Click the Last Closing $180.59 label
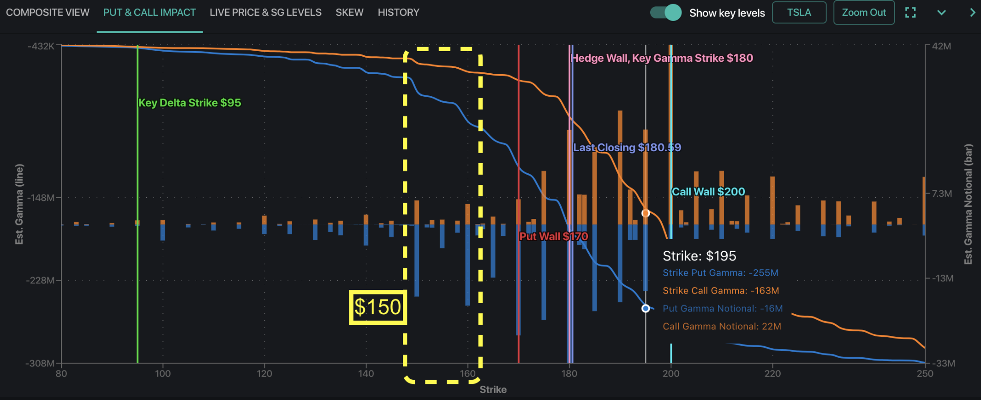The width and height of the screenshot is (981, 400). point(627,147)
